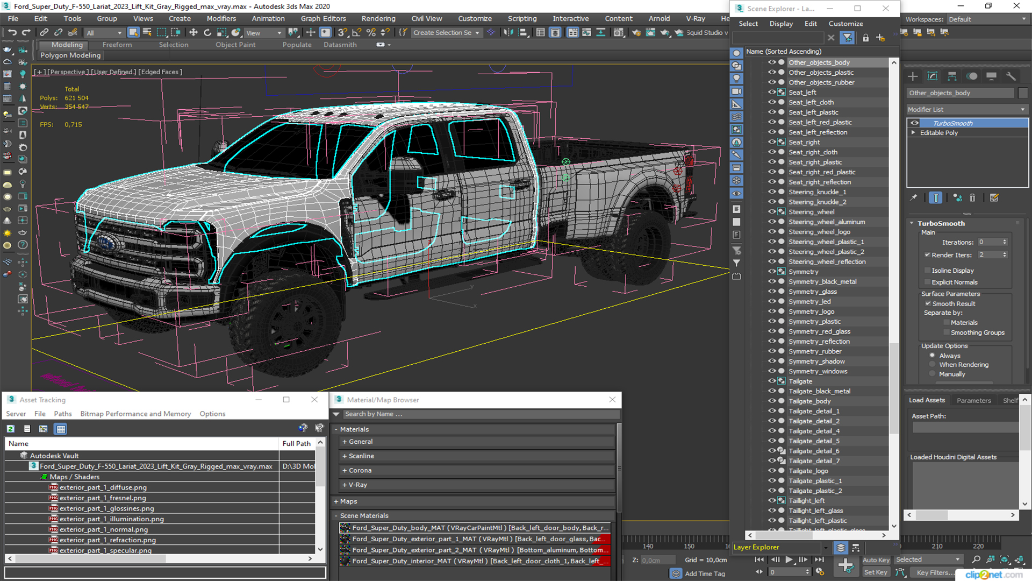
Task: Click the Redo arrow in the main toolbar
Action: 26,33
